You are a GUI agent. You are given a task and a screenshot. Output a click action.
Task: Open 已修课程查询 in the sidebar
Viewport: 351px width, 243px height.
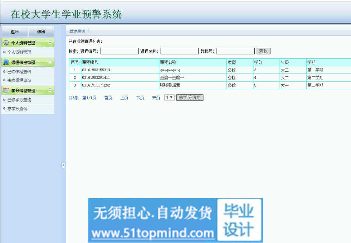[x=19, y=72]
